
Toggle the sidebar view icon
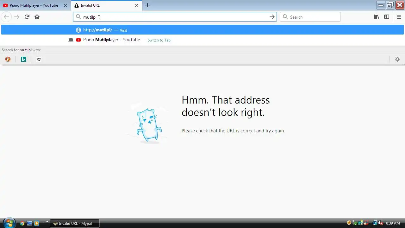coord(387,17)
